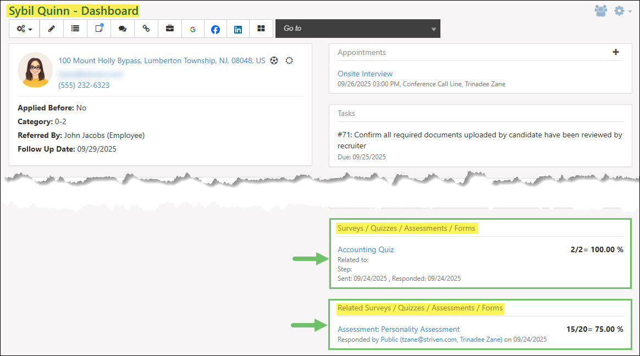Select the pencil edit icon

pyautogui.click(x=51, y=29)
